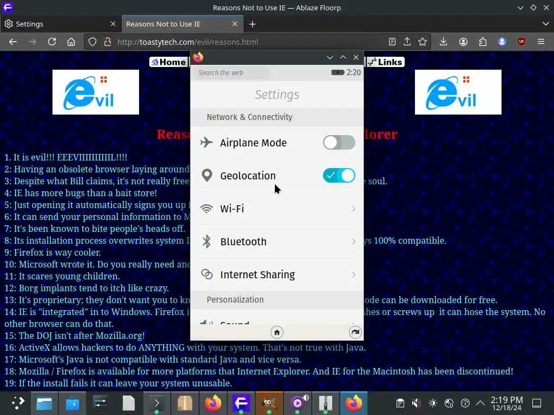The image size is (554, 415).
Task: Click the battery indicator in simulator status bar
Action: 338,72
